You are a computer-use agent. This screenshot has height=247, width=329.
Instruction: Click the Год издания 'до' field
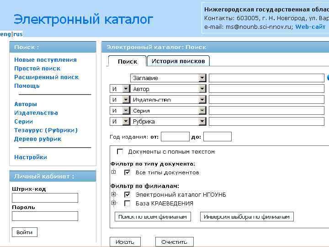pos(218,137)
